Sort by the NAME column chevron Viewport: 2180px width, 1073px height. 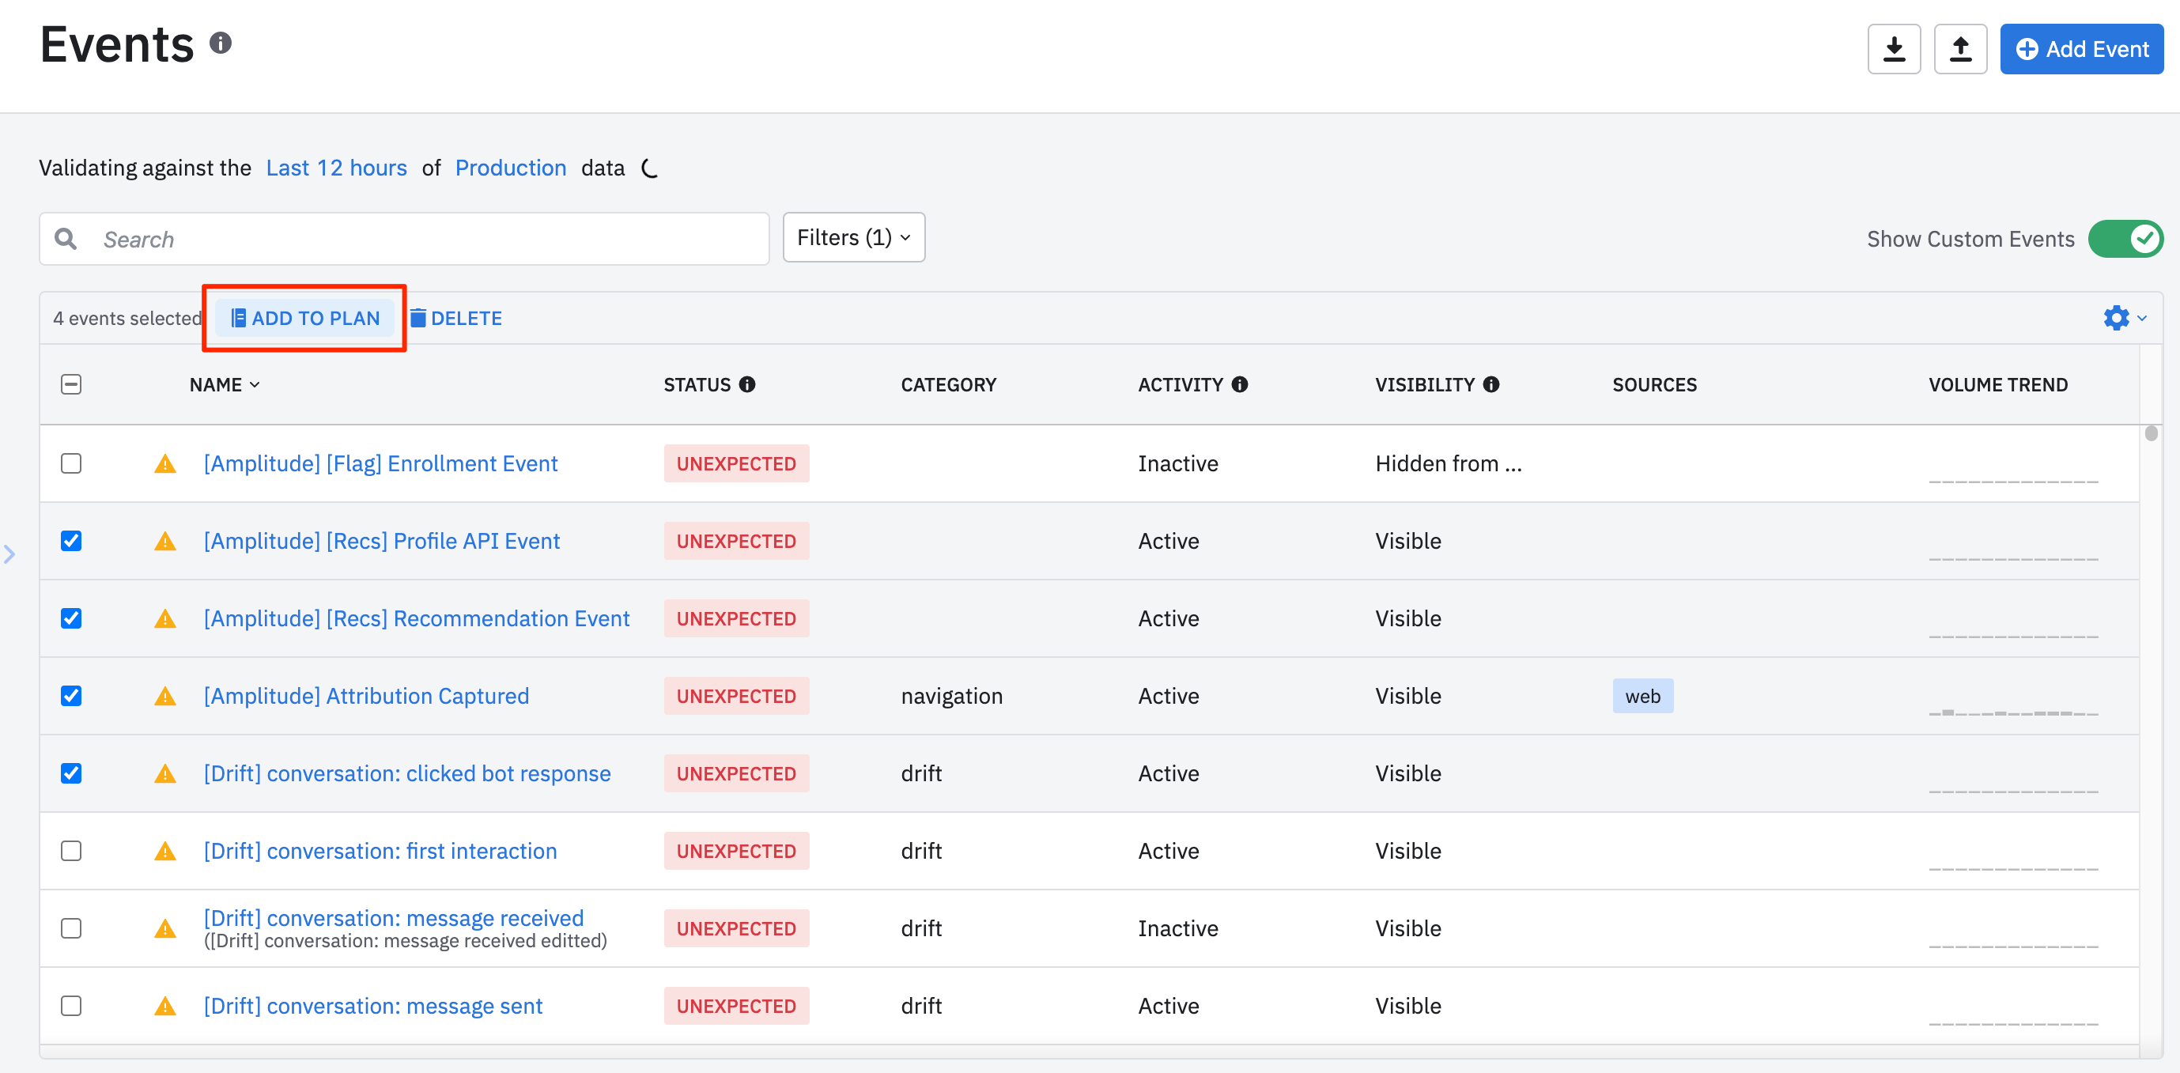click(254, 385)
